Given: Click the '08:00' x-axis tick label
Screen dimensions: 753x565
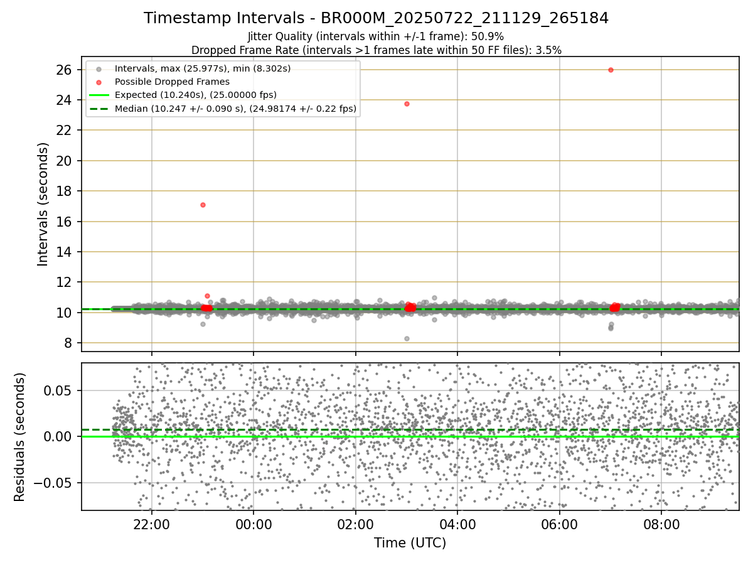Looking at the screenshot, I should click(x=661, y=525).
